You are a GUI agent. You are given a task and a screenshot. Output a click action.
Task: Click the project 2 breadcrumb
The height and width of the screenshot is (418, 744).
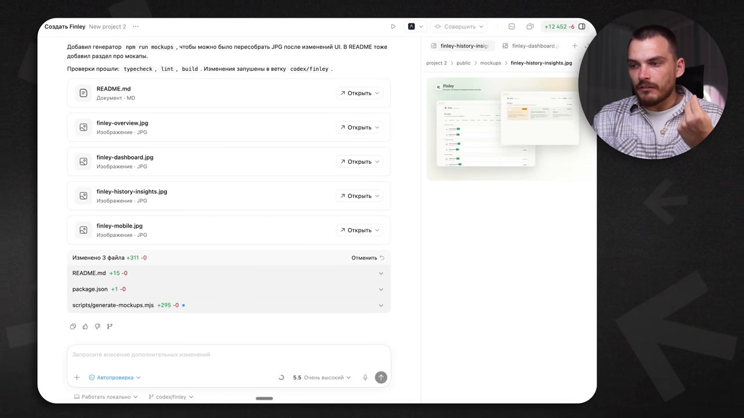437,63
